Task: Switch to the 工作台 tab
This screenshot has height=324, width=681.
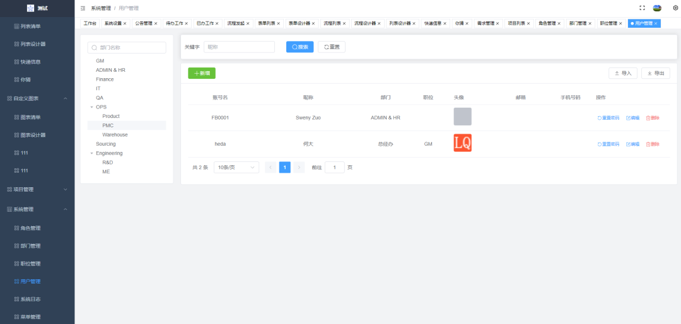Action: coord(90,23)
